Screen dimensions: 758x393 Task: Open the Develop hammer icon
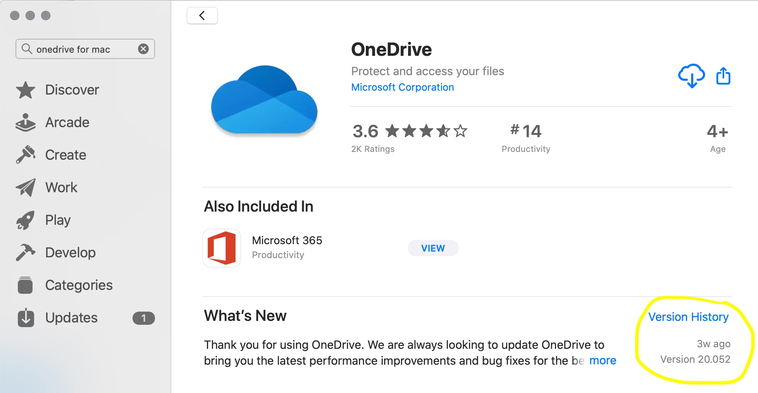coord(26,252)
